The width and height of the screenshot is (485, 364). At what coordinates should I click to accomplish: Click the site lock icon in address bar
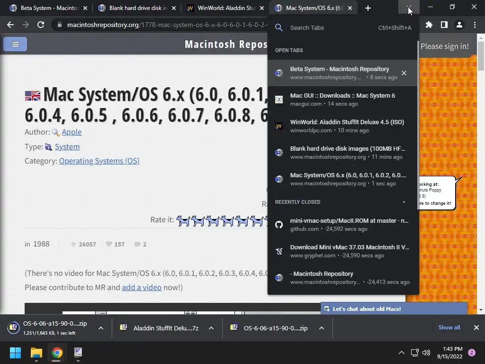tap(59, 25)
